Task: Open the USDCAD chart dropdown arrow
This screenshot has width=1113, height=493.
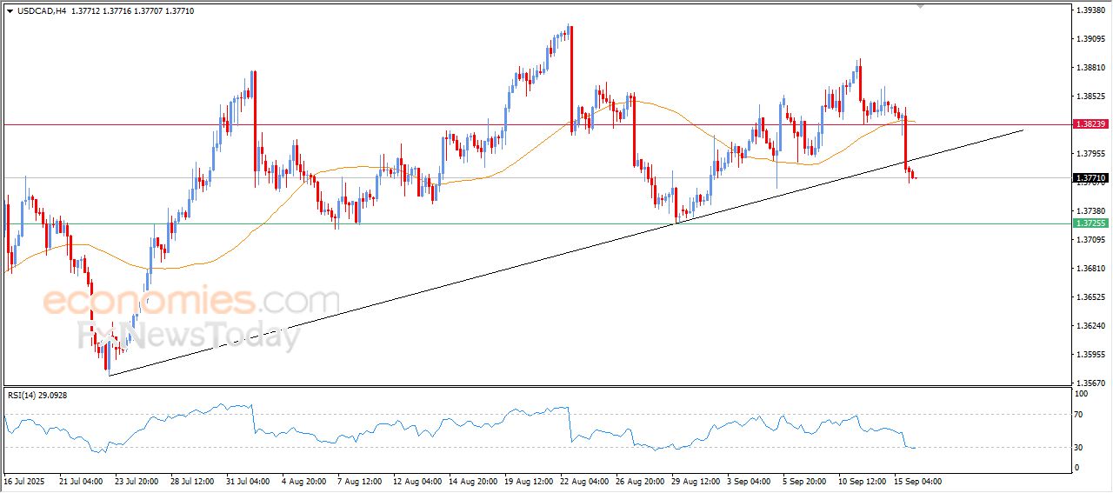Action: (10, 10)
